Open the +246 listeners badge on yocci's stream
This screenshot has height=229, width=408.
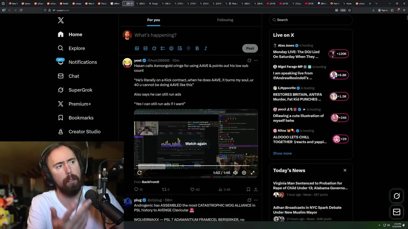tap(339, 118)
